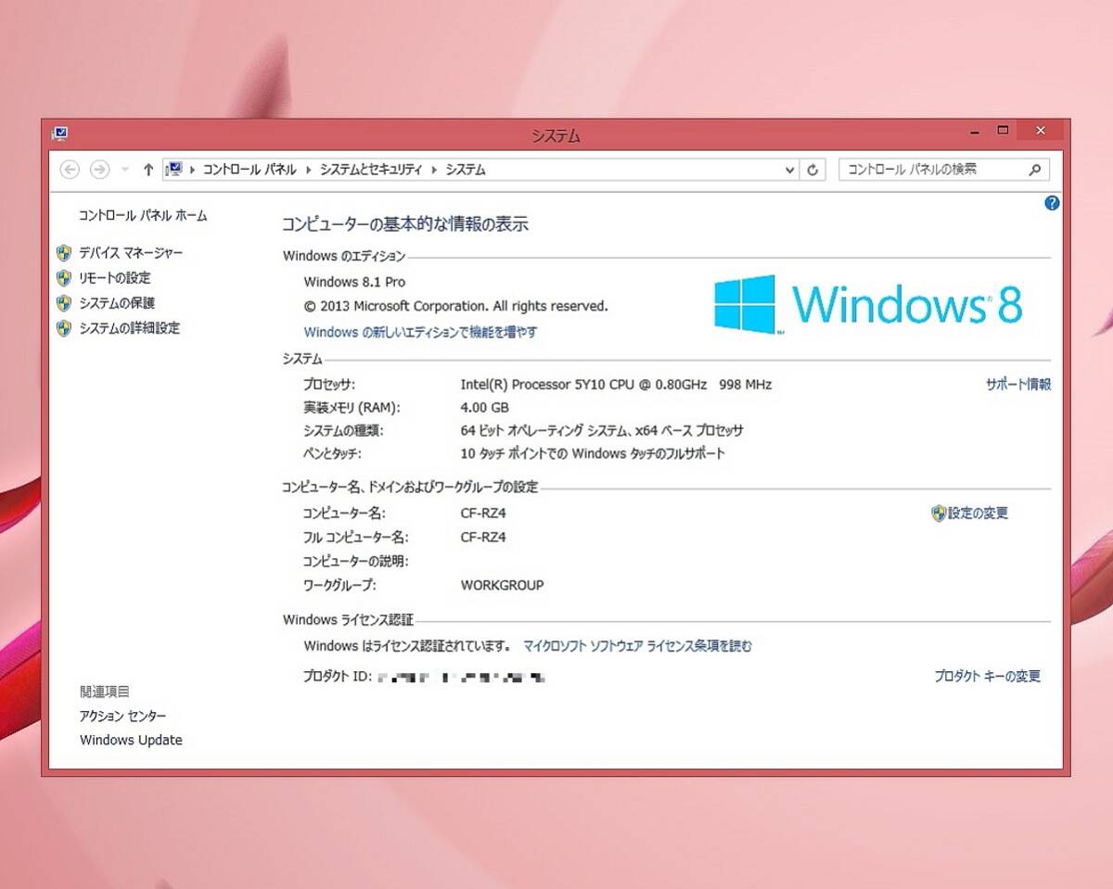1113x889 pixels.
Task: Open Windows Update link
Action: [x=131, y=740]
